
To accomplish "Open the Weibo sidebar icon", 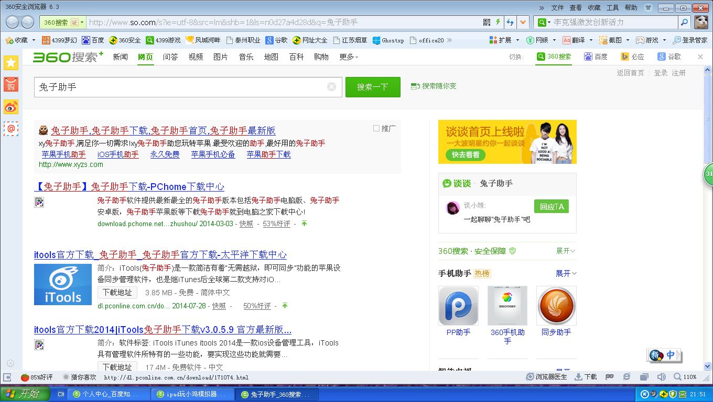I will [11, 106].
